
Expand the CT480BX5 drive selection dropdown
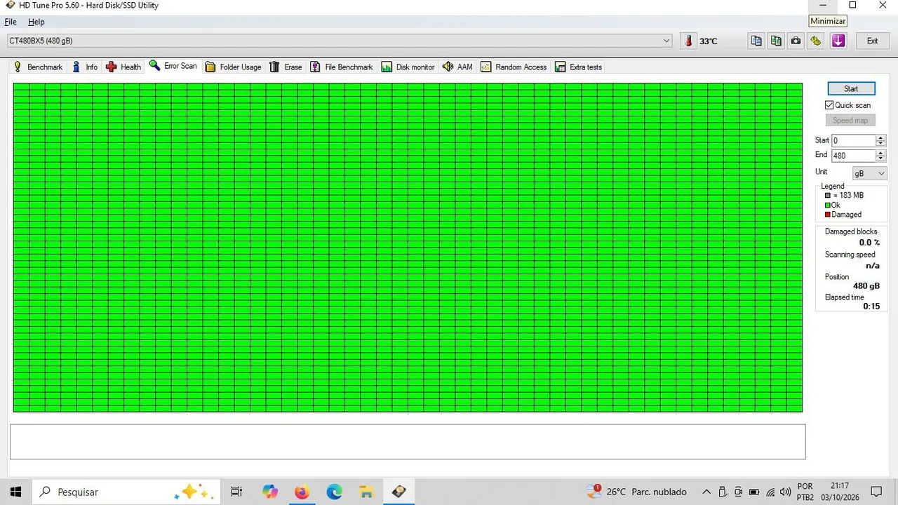pos(340,41)
